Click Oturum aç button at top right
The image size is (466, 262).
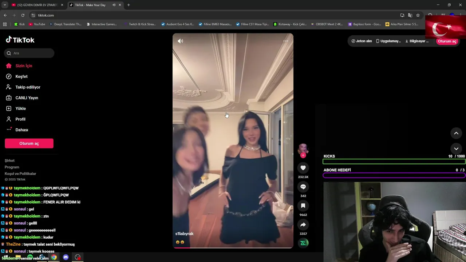click(447, 41)
